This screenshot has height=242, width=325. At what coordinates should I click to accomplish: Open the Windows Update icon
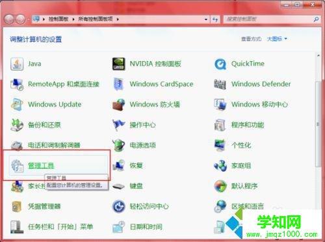tap(17, 105)
